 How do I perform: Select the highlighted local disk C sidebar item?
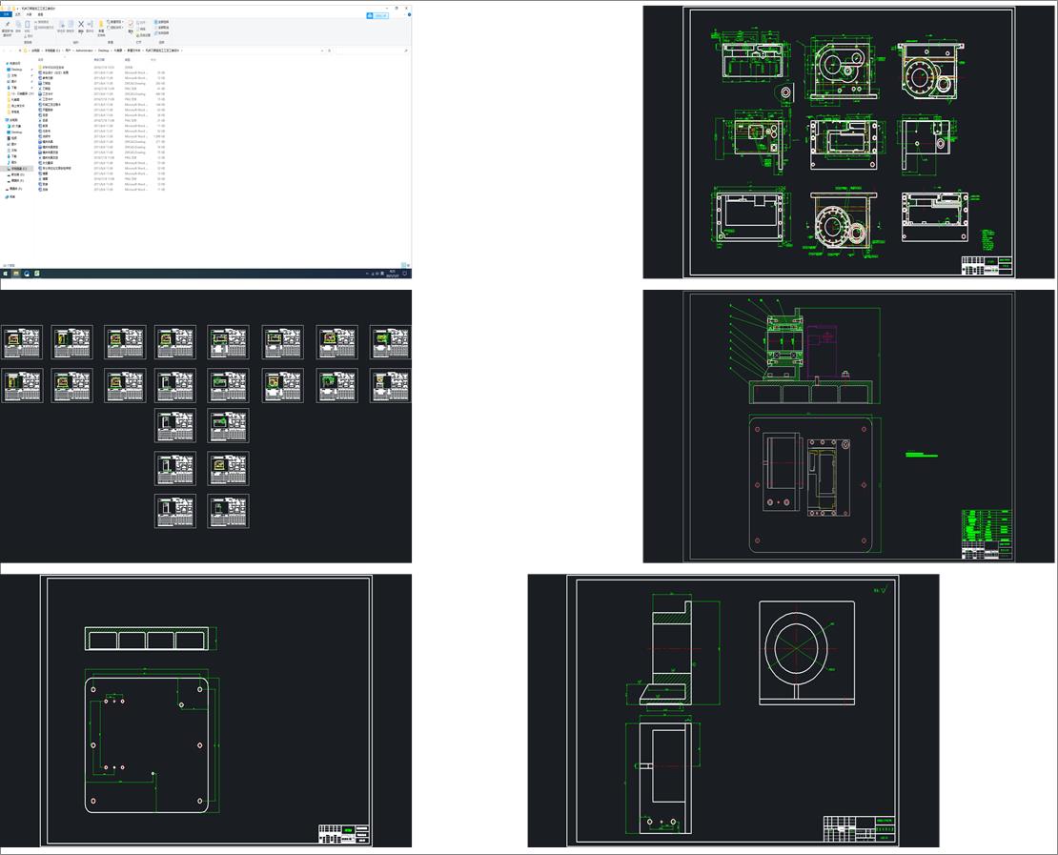click(17, 169)
